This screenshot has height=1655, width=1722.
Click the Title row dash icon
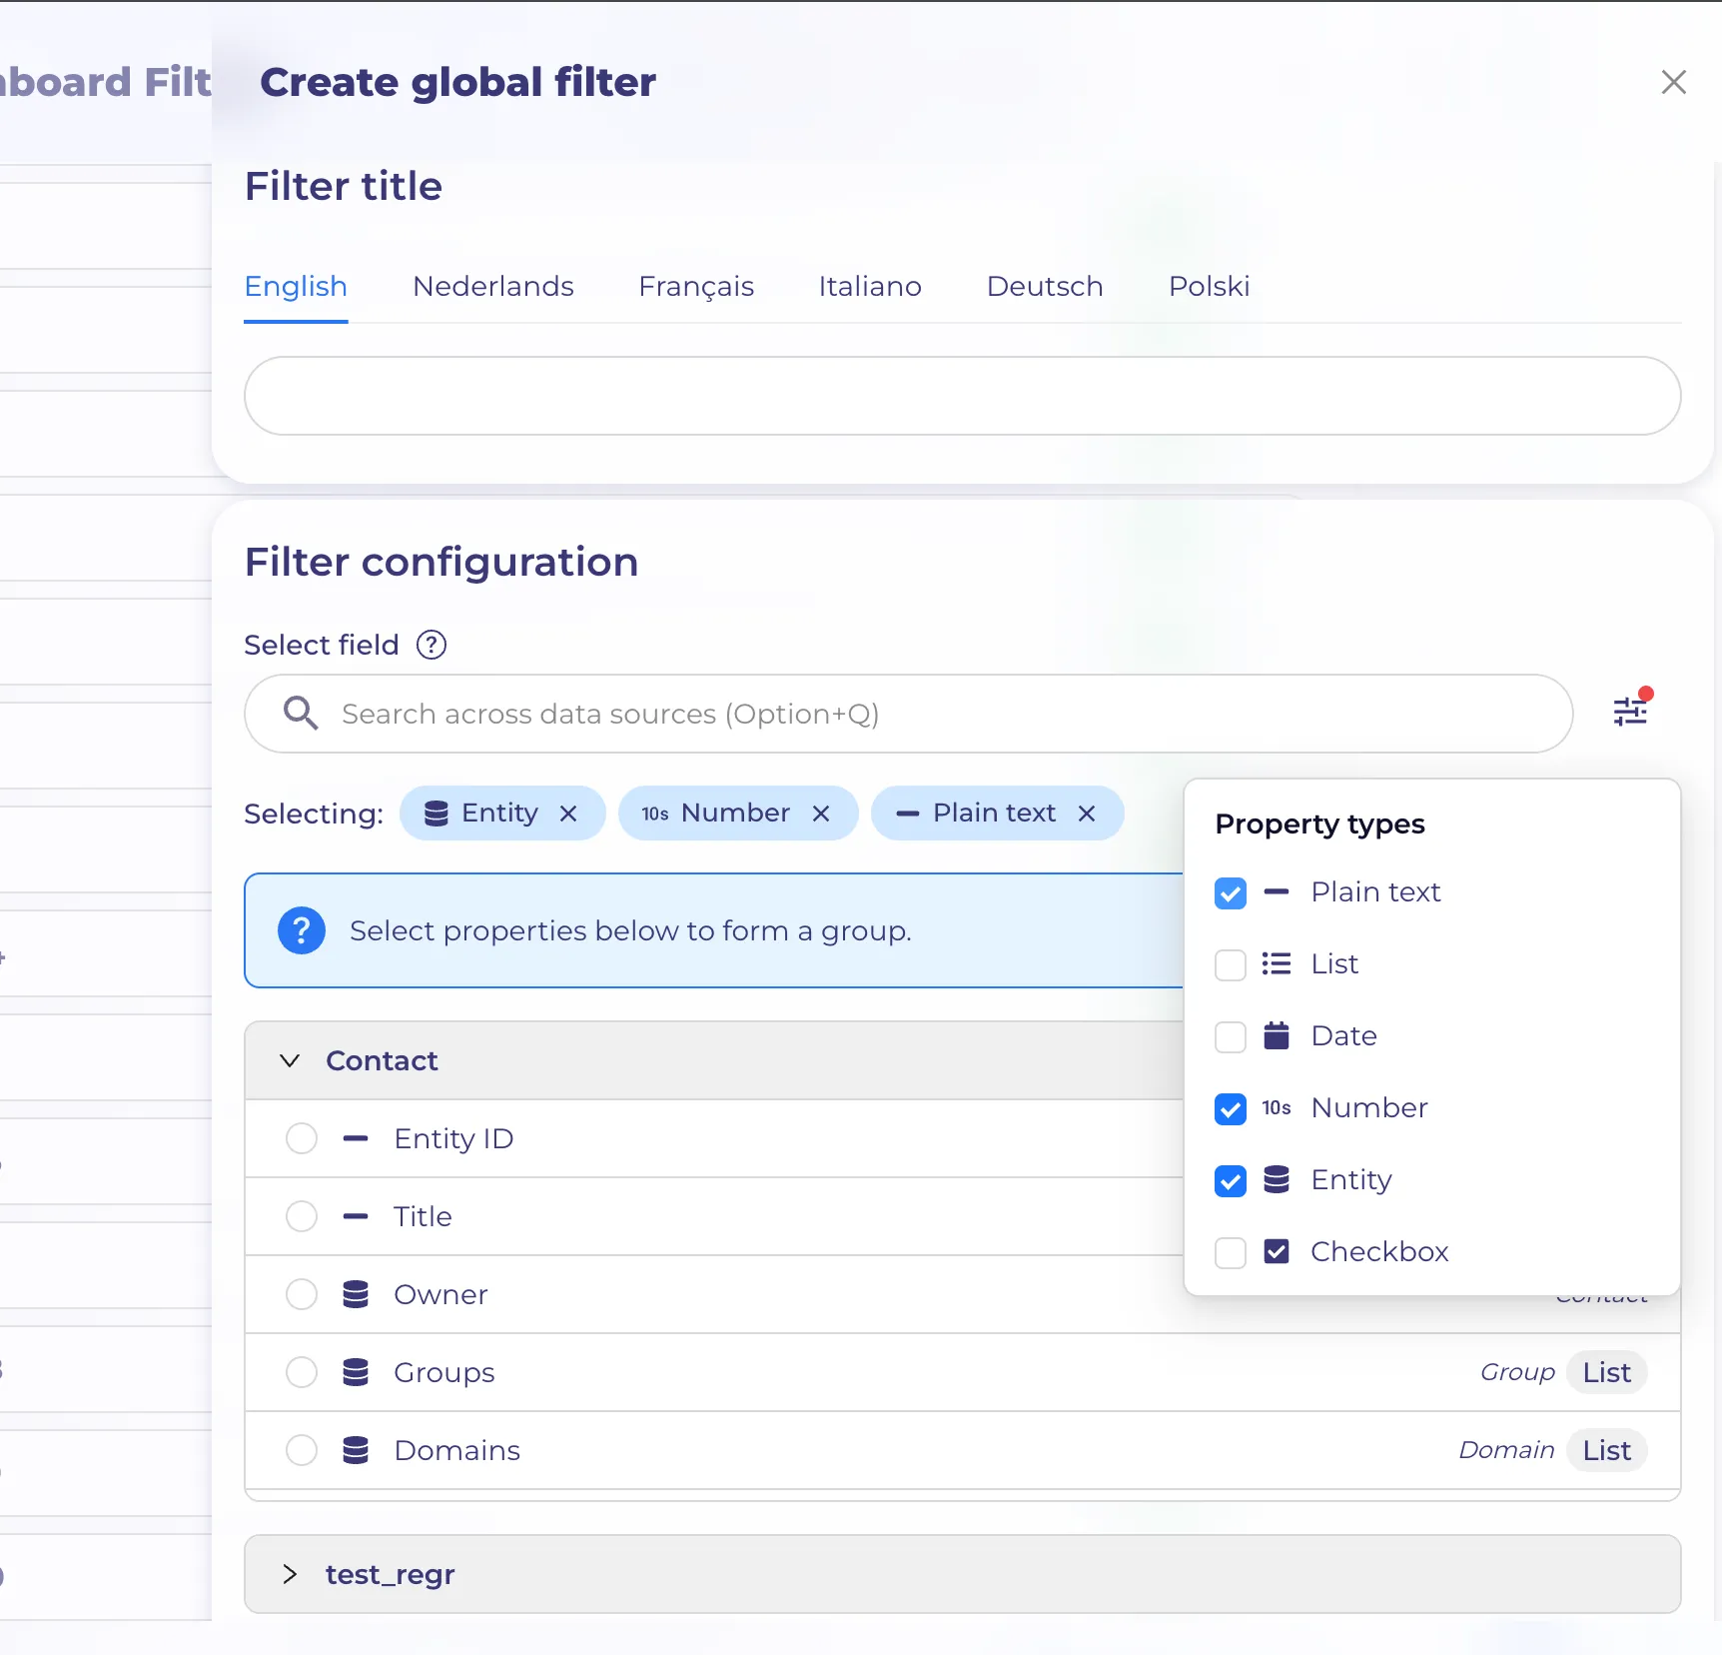pos(356,1216)
